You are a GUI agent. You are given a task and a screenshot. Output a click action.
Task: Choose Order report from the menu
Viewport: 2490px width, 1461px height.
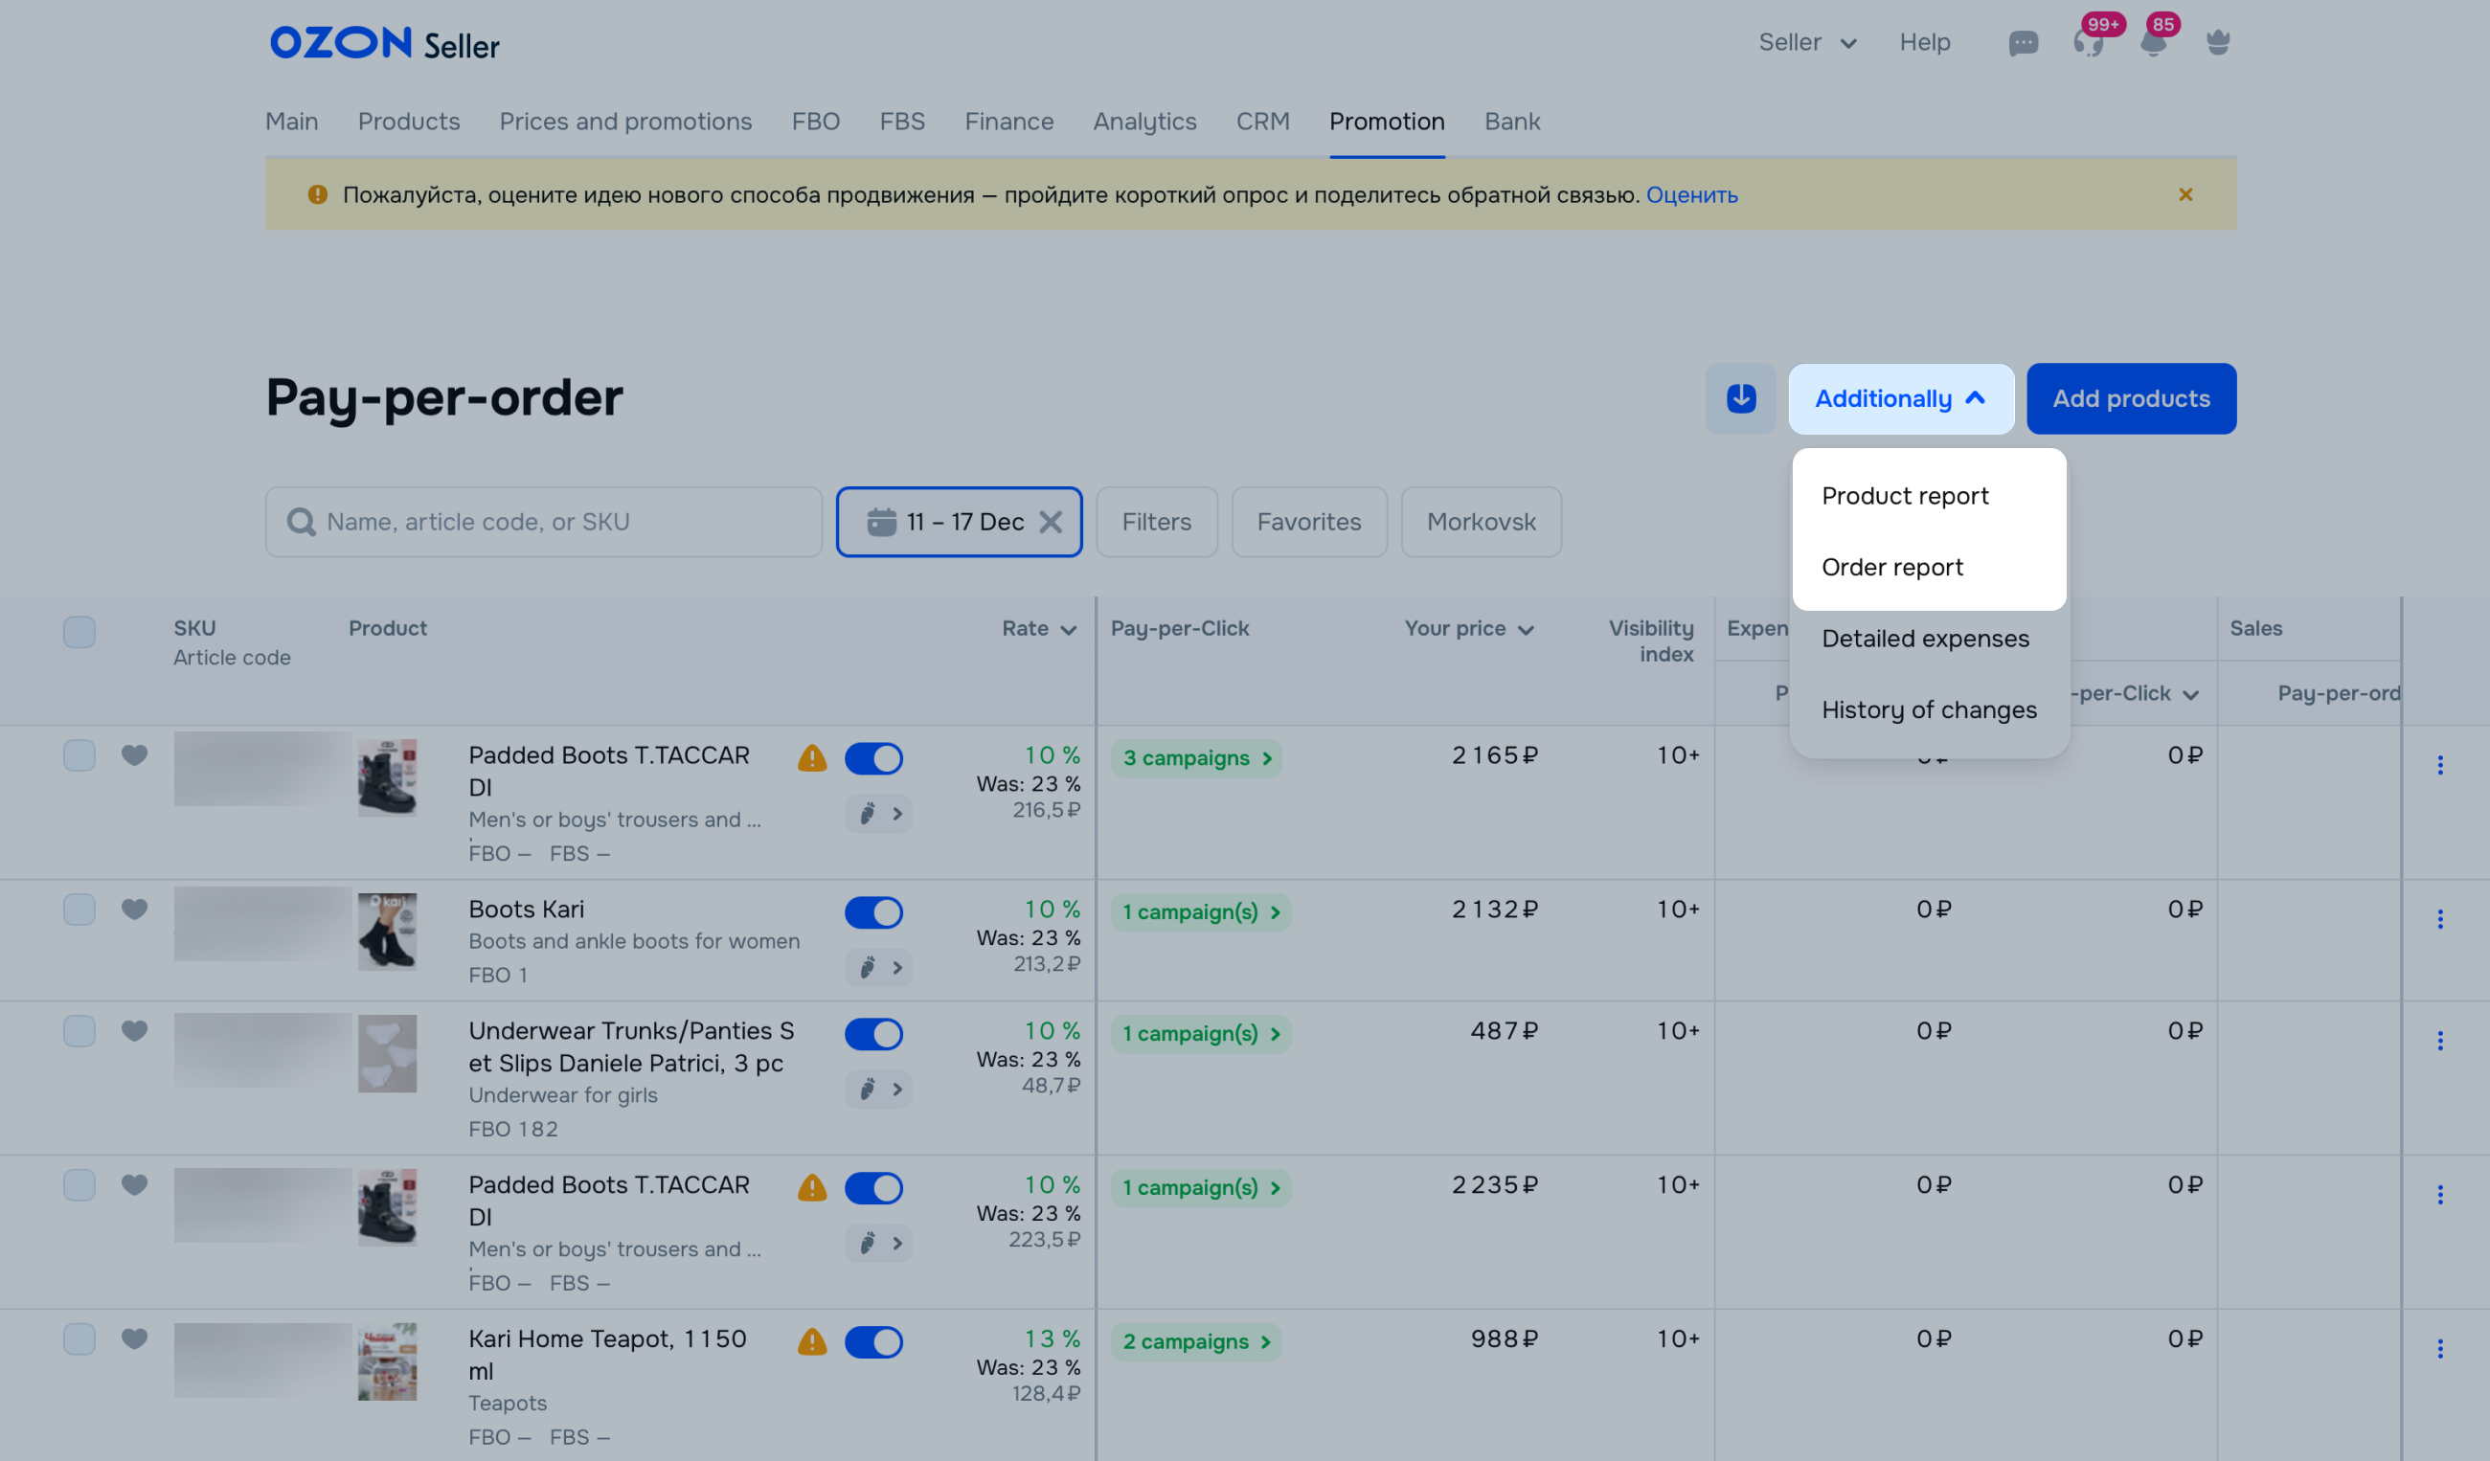[x=1891, y=567]
